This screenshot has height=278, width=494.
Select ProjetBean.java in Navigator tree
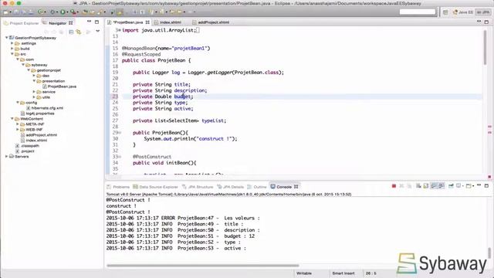59,86
